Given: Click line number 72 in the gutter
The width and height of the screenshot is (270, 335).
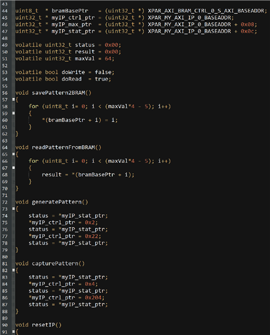Looking at the screenshot, I should coord(5,203).
